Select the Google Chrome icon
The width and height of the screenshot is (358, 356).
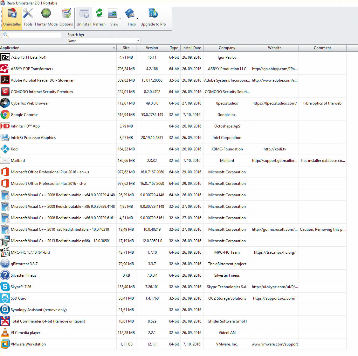[5, 115]
